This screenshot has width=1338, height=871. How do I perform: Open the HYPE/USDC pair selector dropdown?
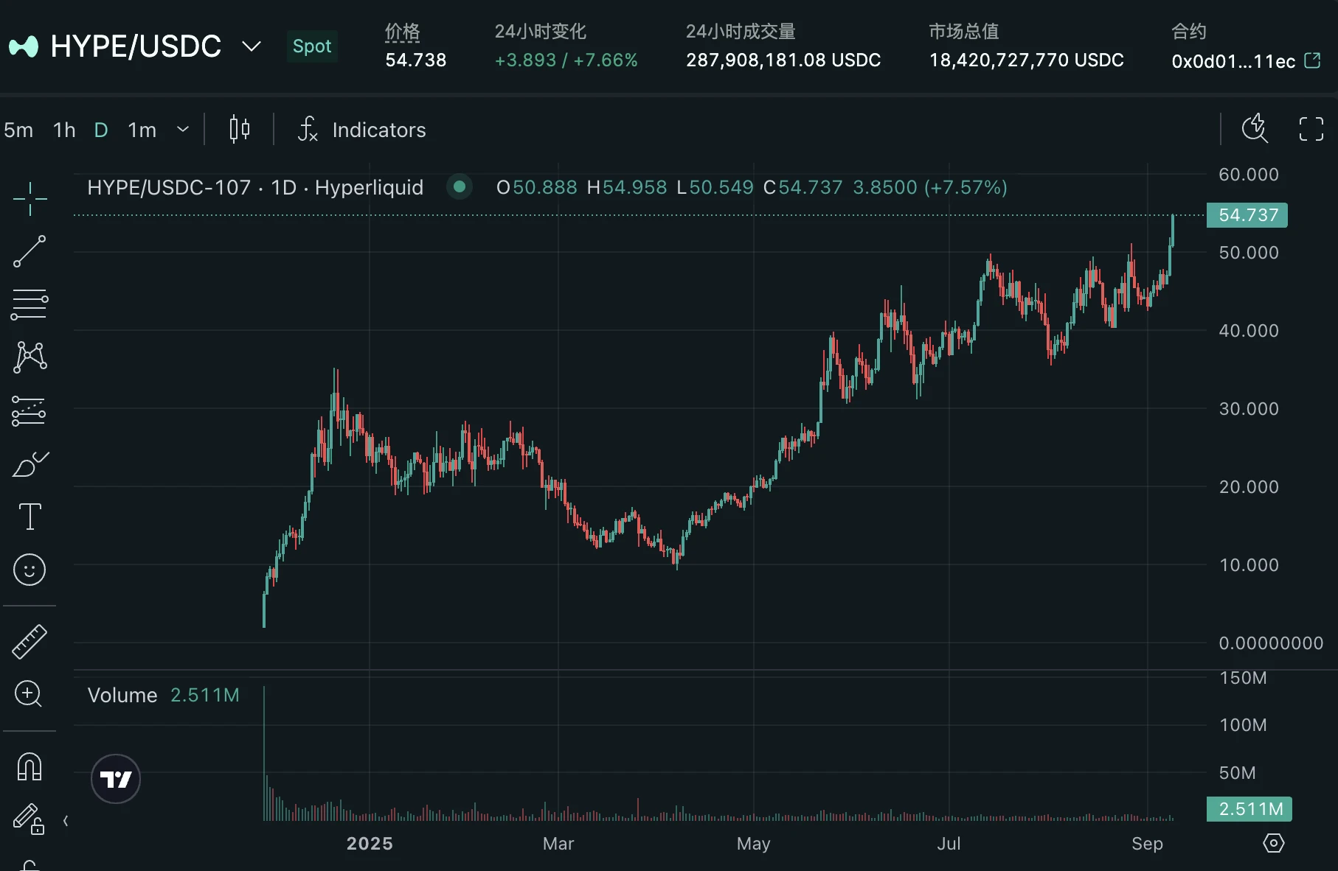point(252,46)
